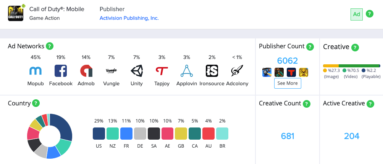Image resolution: width=383 pixels, height=164 pixels.
Task: Click the 6062 publisher count number
Action: pyautogui.click(x=288, y=61)
